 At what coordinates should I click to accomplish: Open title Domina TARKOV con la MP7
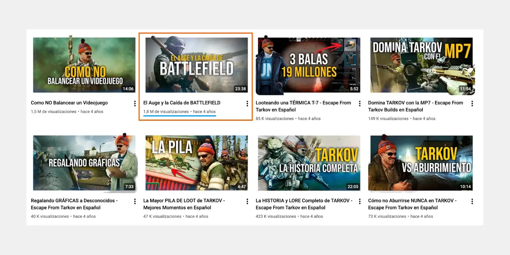416,106
